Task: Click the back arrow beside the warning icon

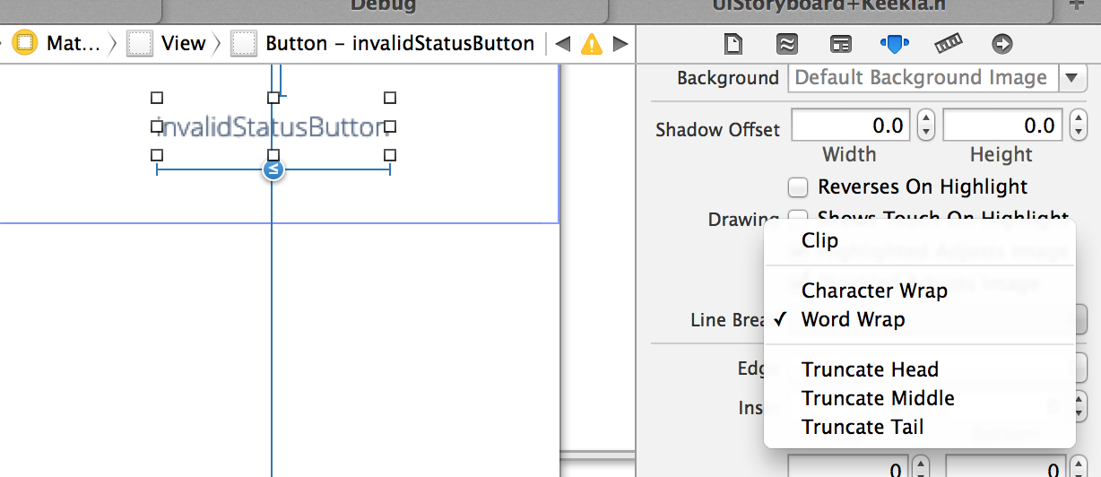Action: pos(563,44)
